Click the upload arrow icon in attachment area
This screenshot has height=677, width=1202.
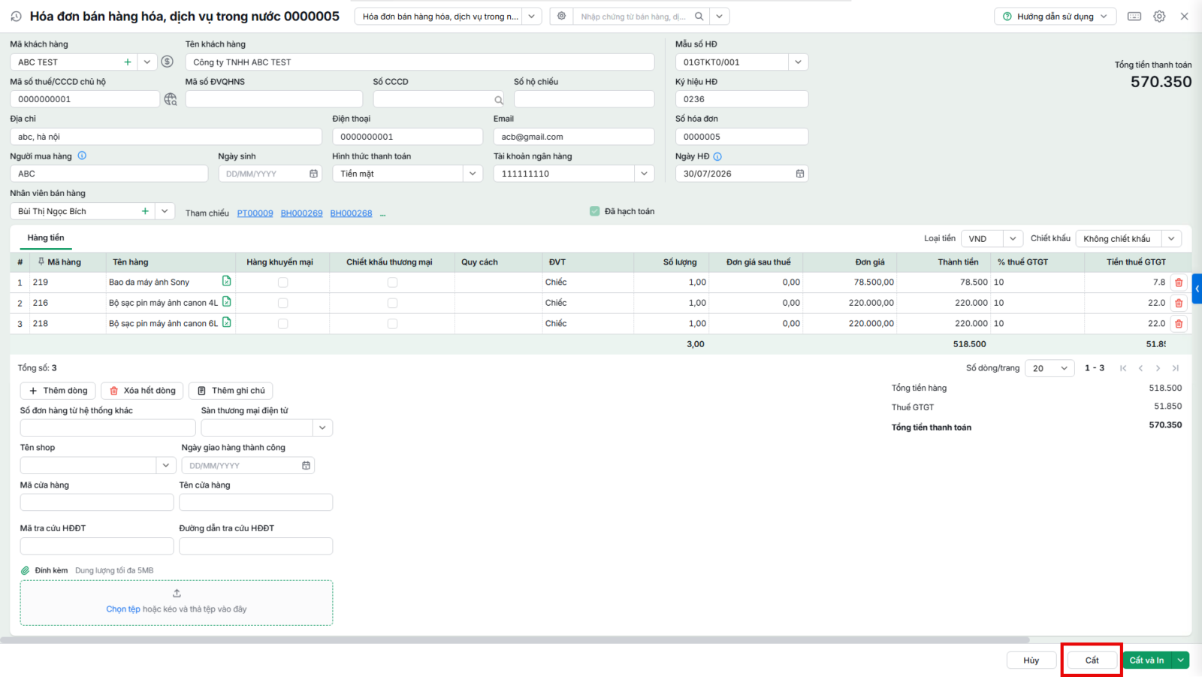(177, 594)
